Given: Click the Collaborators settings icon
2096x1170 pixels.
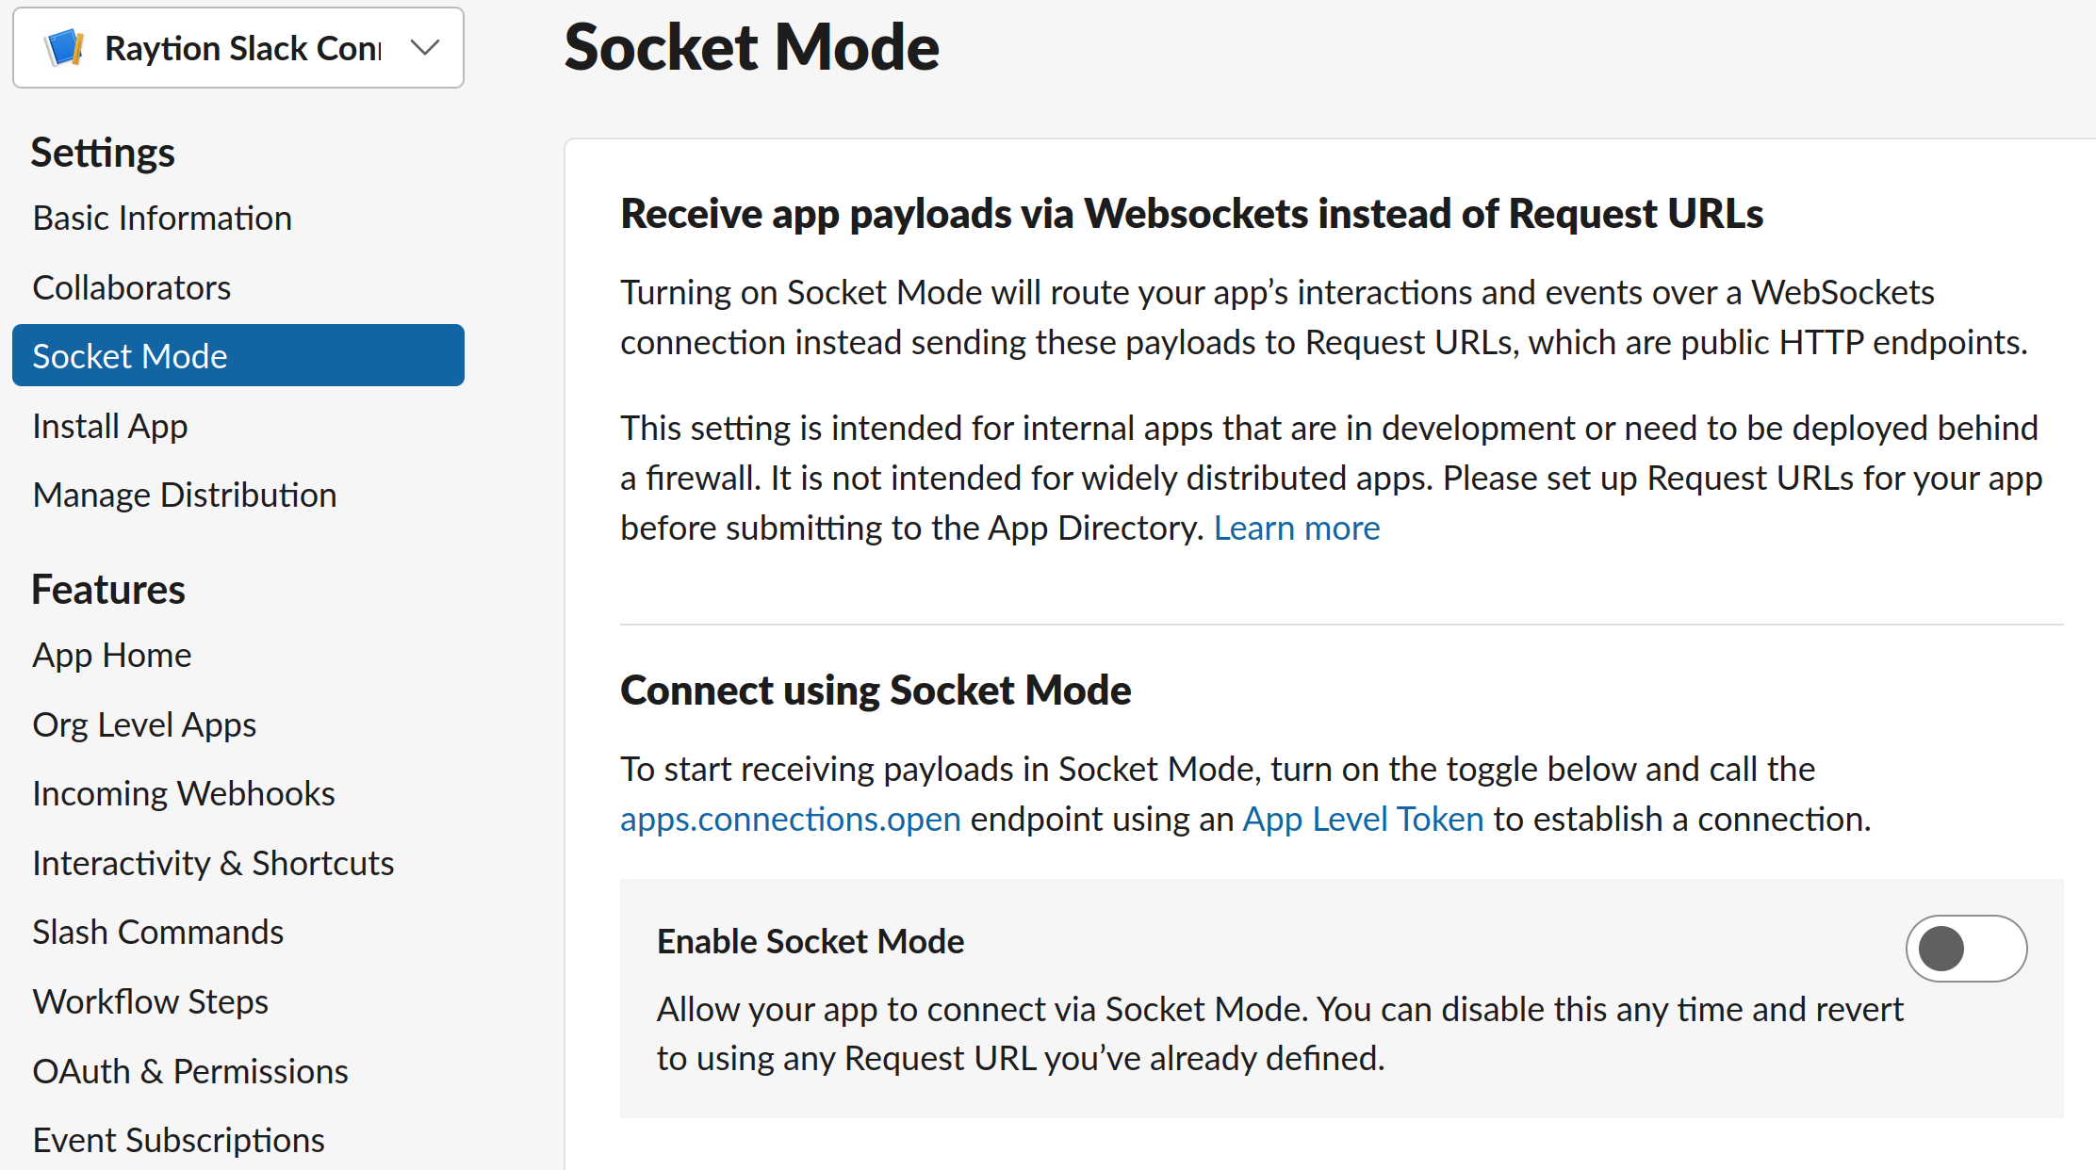Looking at the screenshot, I should point(133,286).
